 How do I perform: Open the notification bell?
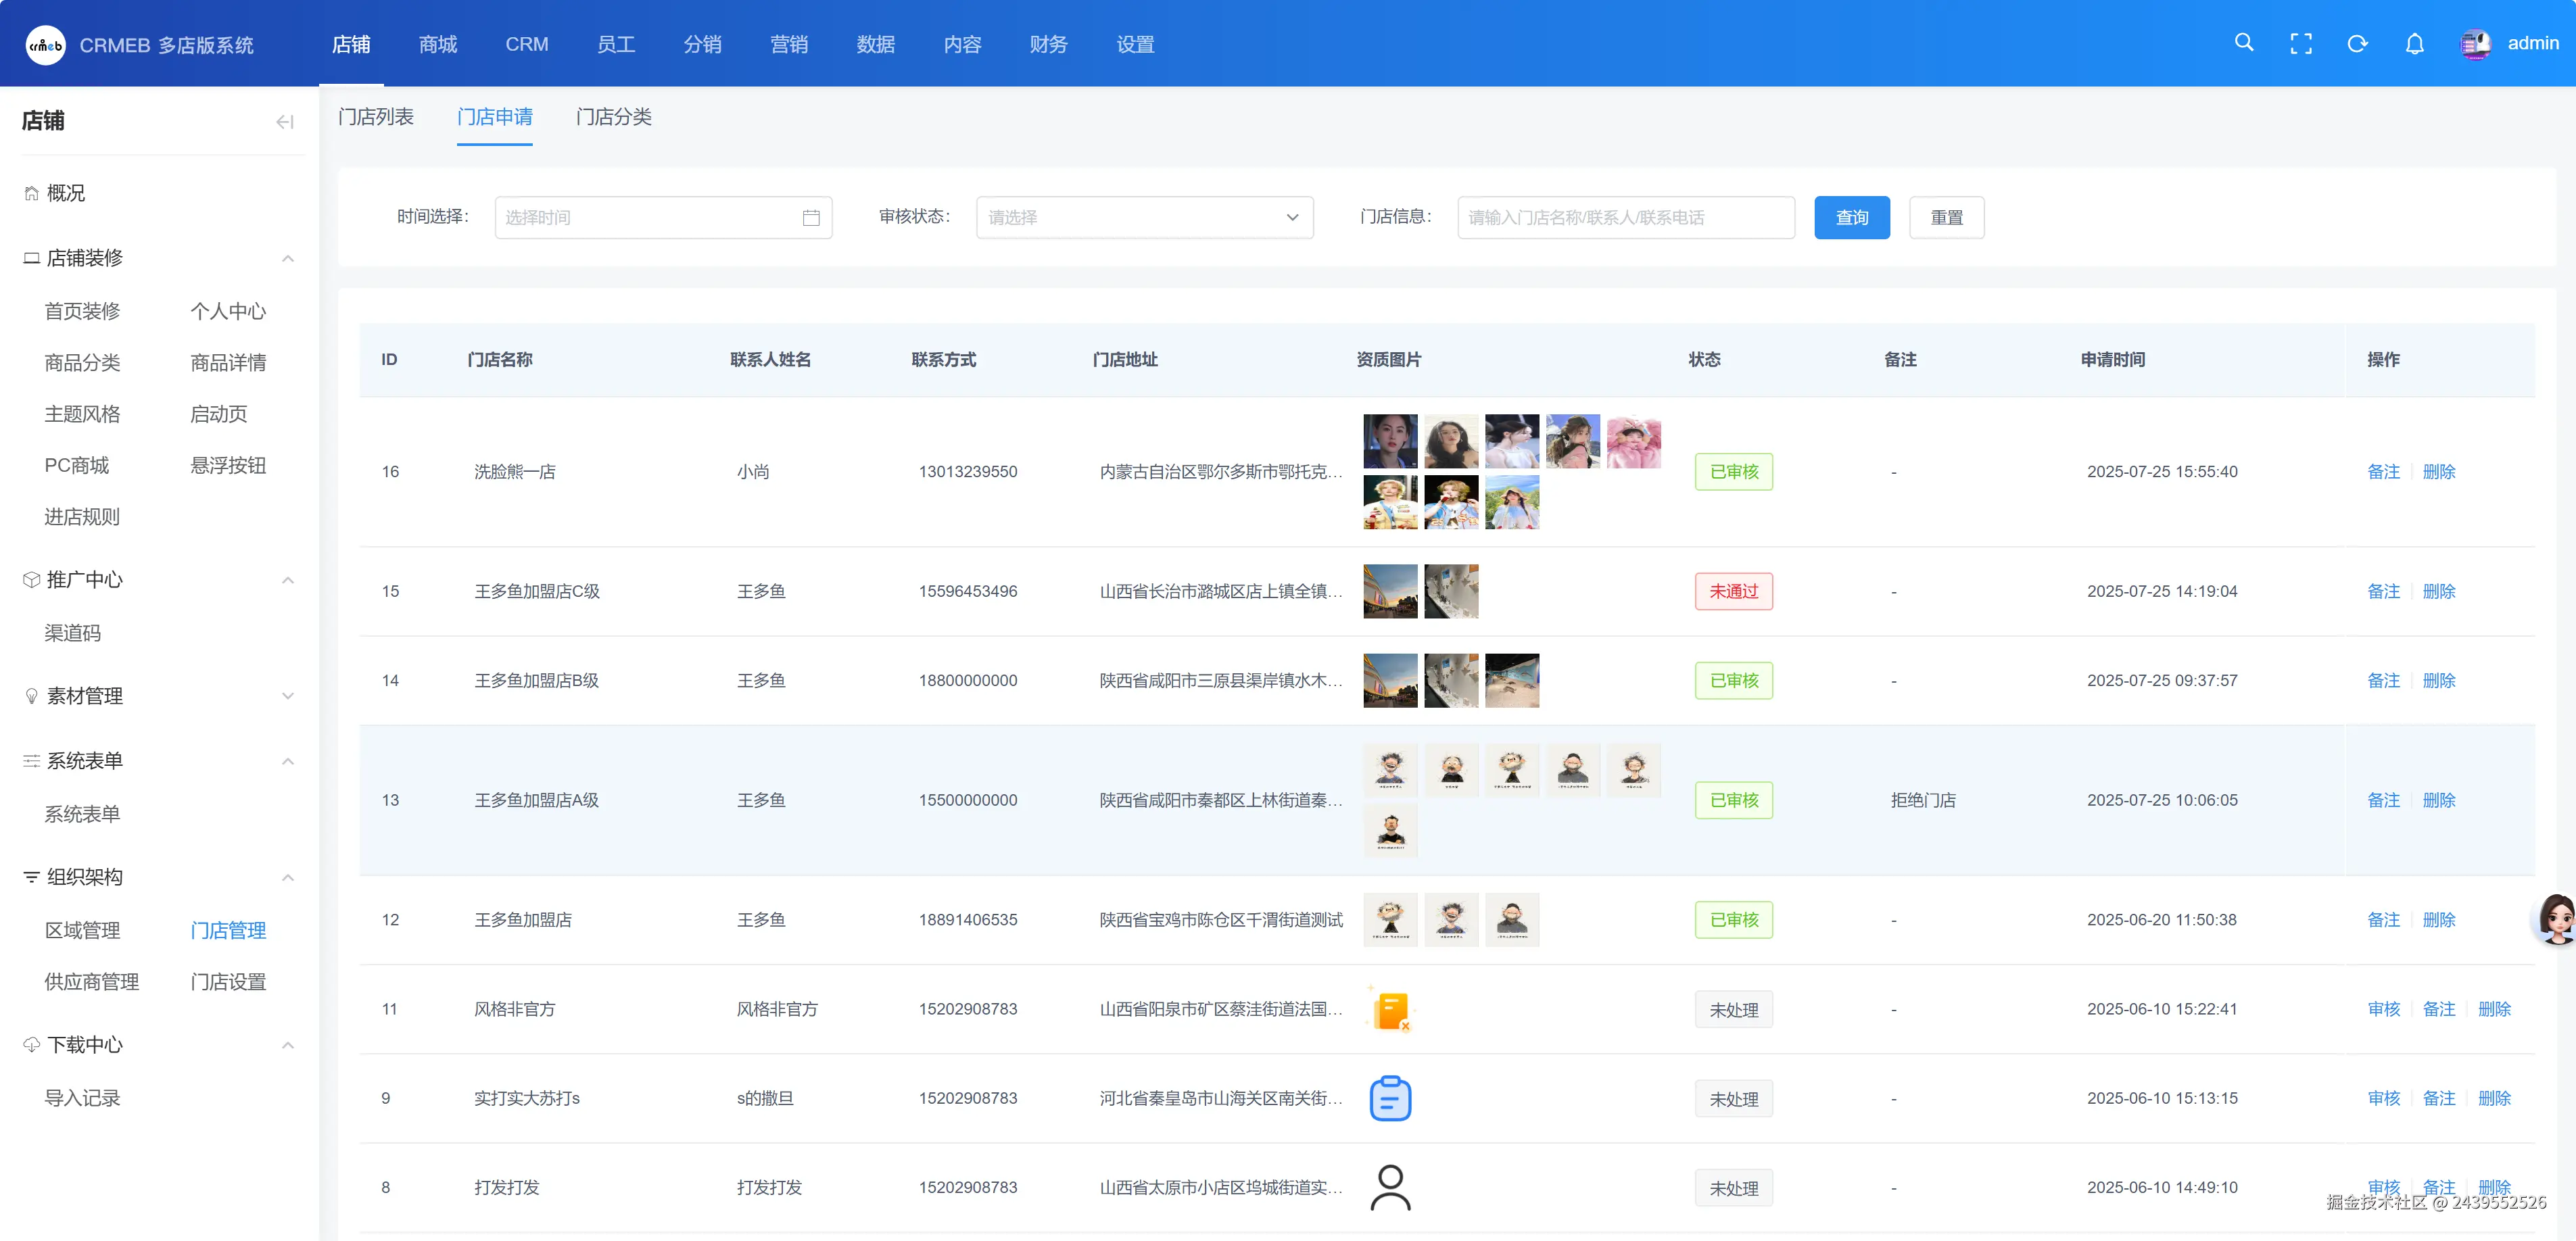pyautogui.click(x=2414, y=44)
